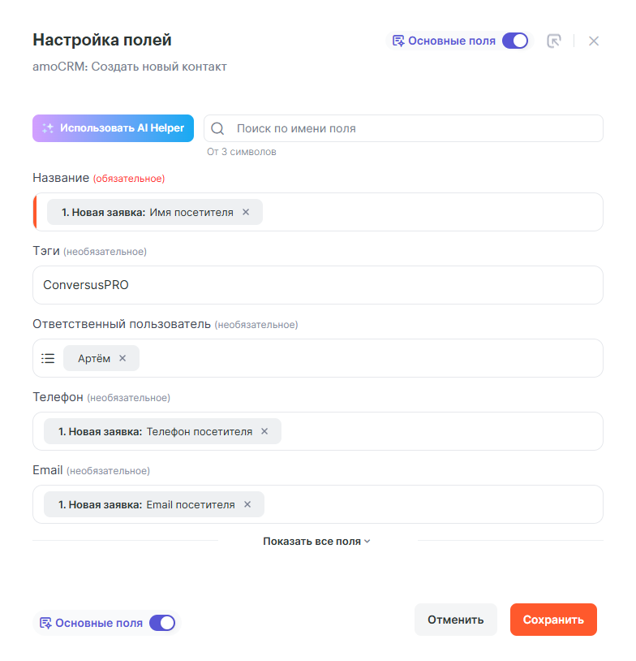Remove the Артём user chip
Viewport: 636px width, 661px height.
coord(122,358)
